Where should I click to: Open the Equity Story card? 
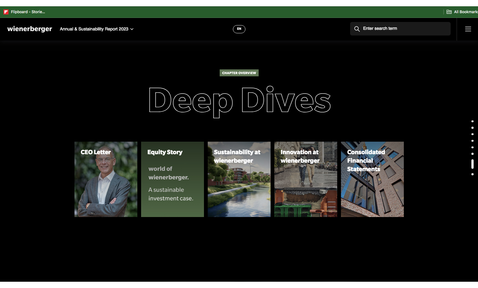[x=173, y=179]
